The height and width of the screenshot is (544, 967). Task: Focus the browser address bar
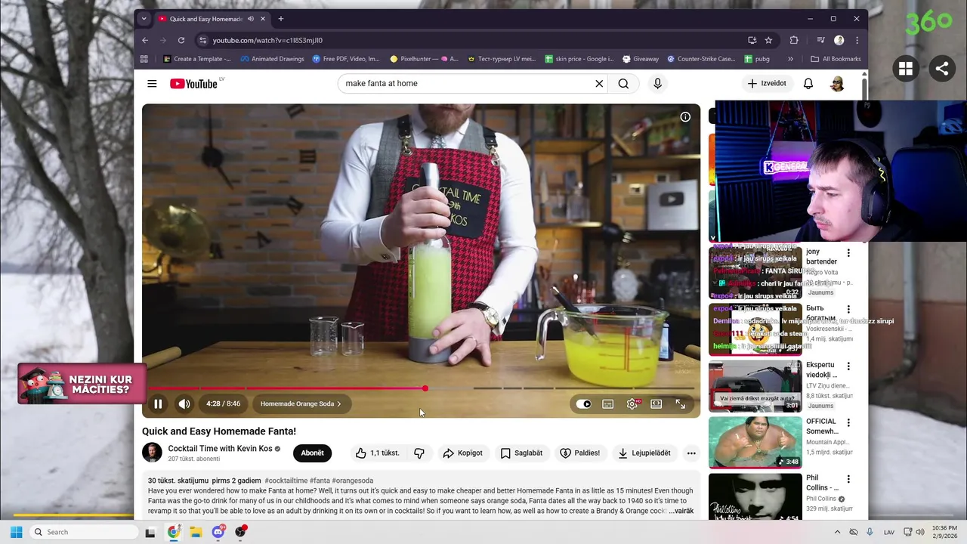(472, 40)
